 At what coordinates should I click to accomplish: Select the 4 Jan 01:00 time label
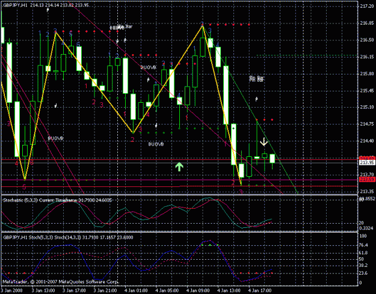tap(136, 290)
